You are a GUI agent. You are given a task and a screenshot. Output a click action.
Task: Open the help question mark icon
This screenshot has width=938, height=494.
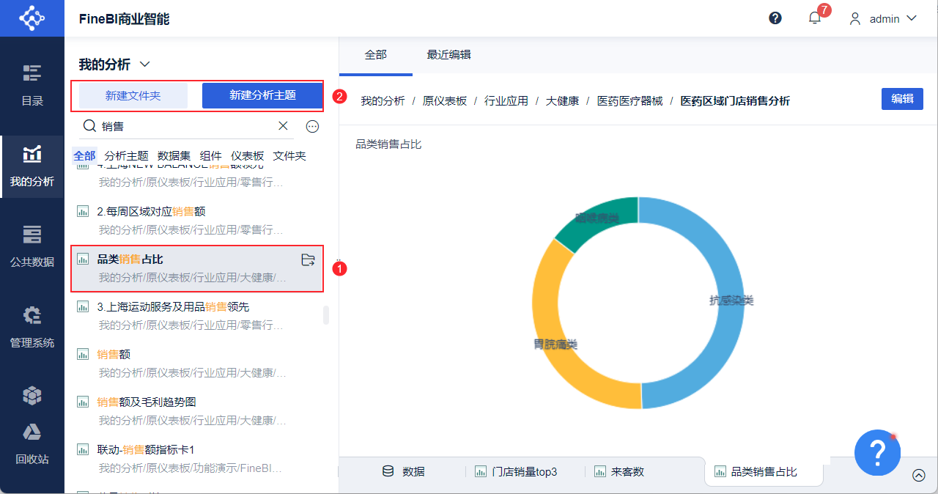pos(775,18)
